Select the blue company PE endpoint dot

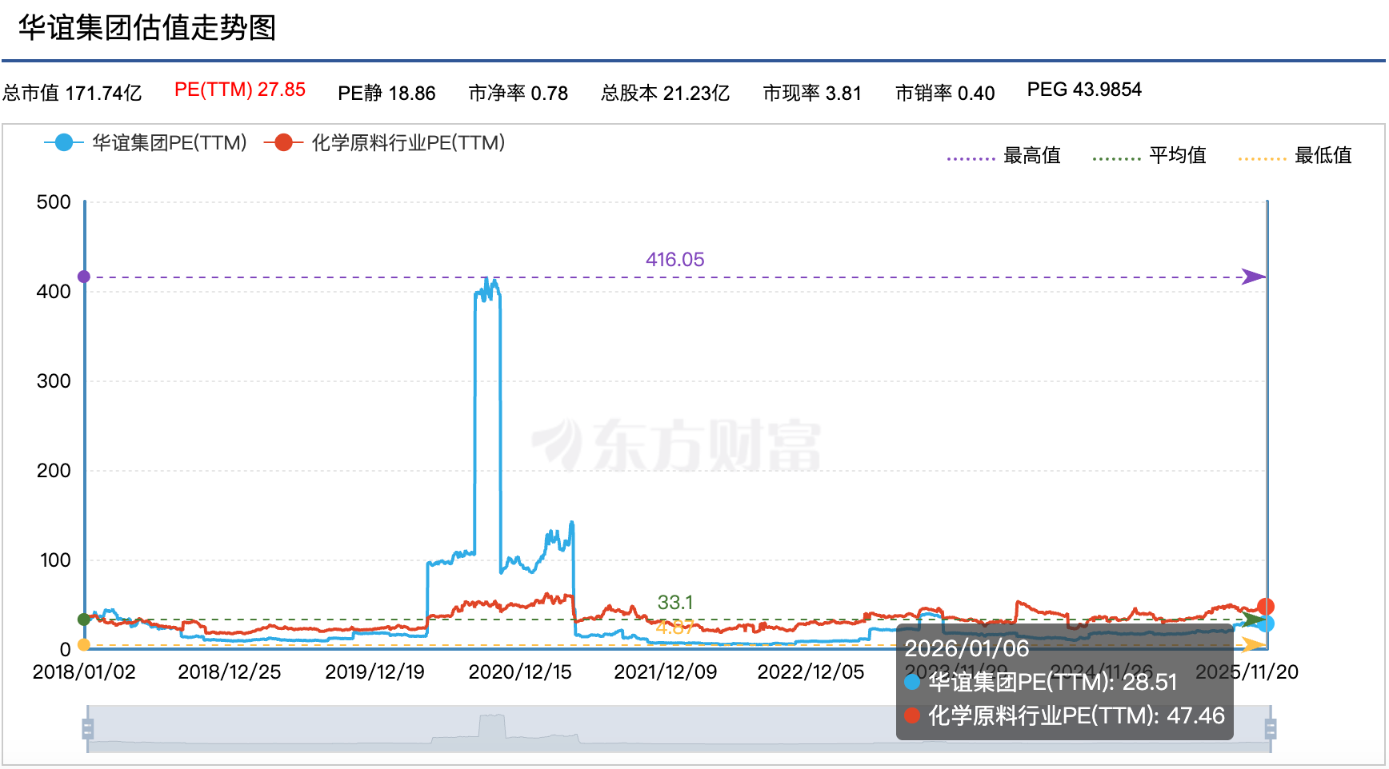(x=1267, y=624)
